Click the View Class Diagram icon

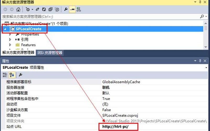78,9
